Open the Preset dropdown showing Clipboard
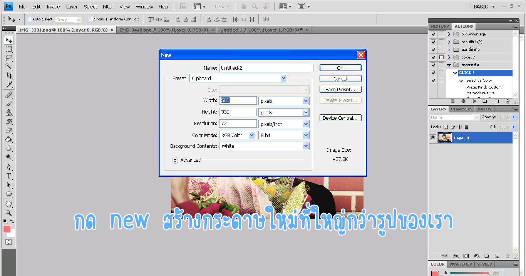Viewport: 526px width, 276px height. [x=238, y=78]
